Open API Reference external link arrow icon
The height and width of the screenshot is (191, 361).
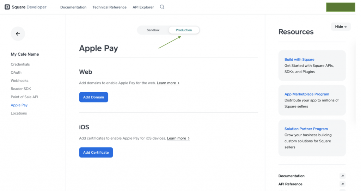click(342, 184)
